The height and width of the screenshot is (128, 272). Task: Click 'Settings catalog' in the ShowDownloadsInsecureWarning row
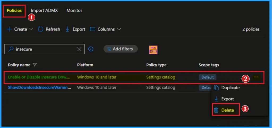click(161, 88)
